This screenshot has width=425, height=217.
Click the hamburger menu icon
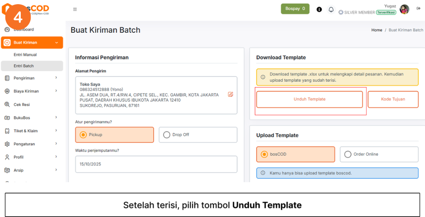click(x=75, y=9)
